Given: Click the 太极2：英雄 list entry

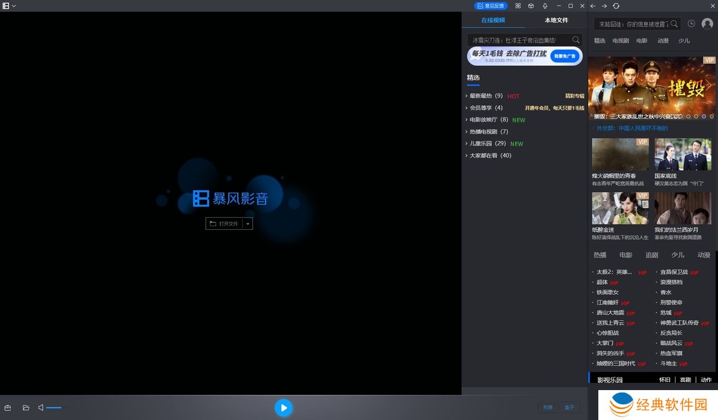Looking at the screenshot, I should tap(614, 272).
